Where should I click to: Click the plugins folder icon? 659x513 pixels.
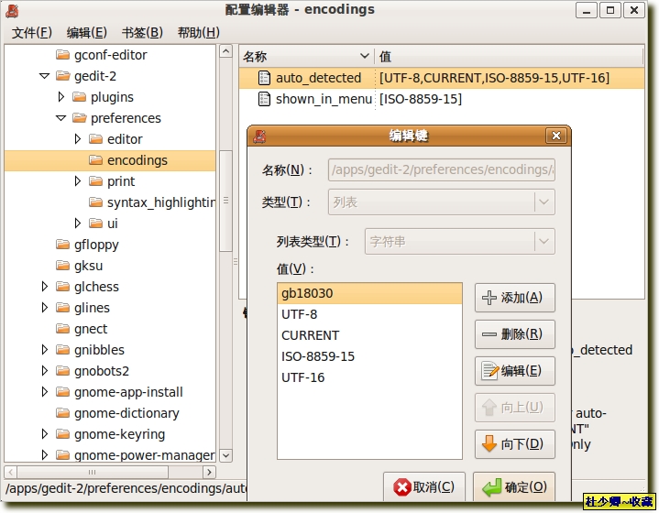[x=79, y=97]
